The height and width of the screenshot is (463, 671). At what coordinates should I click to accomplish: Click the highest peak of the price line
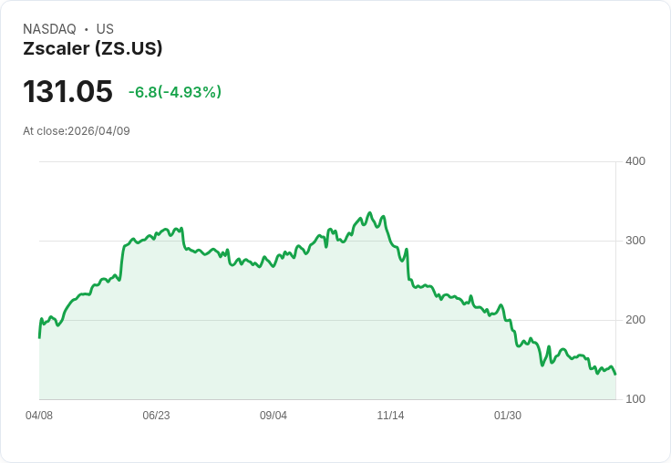(x=369, y=213)
